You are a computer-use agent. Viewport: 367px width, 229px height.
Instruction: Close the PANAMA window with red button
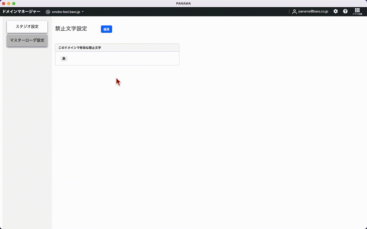pyautogui.click(x=4, y=4)
